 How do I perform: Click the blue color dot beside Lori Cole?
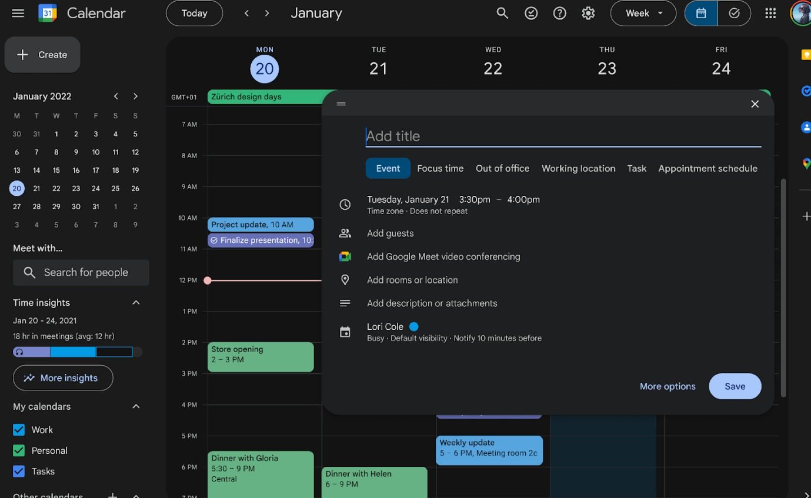pyautogui.click(x=413, y=326)
